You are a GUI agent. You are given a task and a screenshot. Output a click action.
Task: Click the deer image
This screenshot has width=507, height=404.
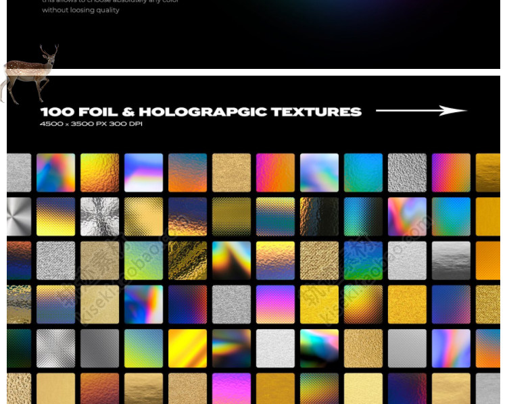[x=30, y=74]
